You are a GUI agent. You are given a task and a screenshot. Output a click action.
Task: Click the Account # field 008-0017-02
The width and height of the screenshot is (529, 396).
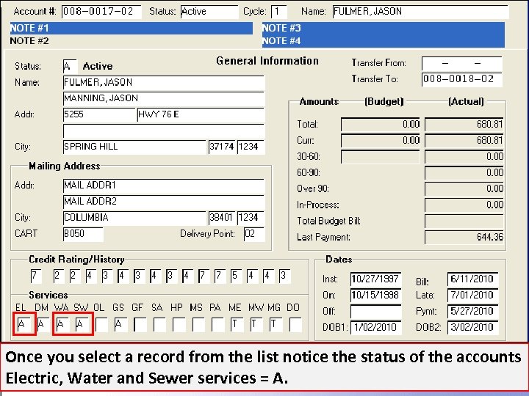pos(101,12)
